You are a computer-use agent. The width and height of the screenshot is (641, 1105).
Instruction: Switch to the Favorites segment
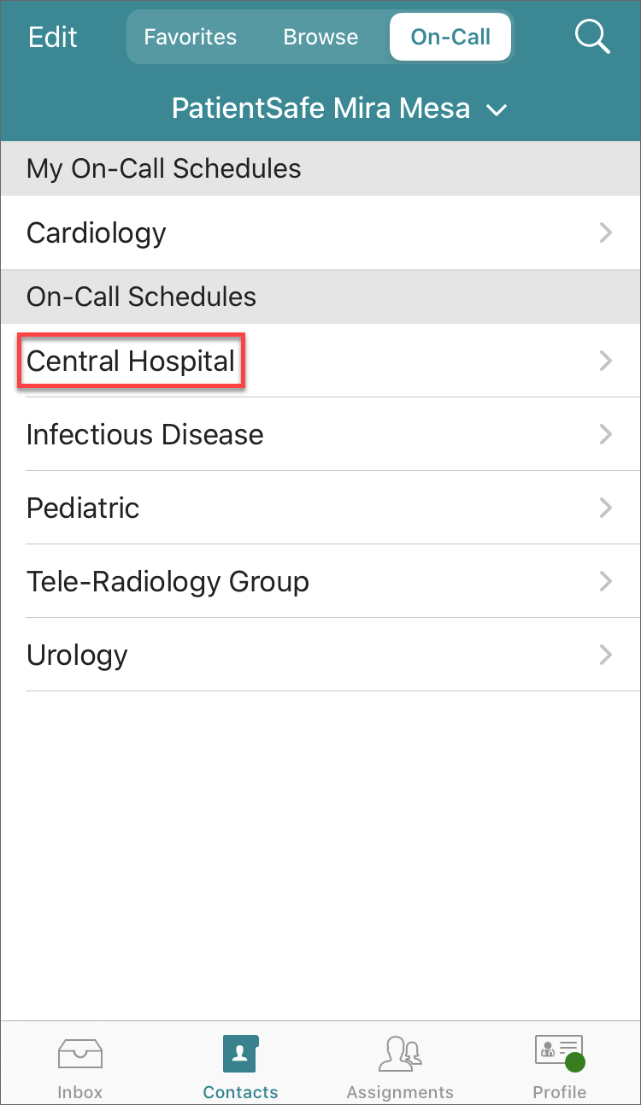(x=191, y=37)
